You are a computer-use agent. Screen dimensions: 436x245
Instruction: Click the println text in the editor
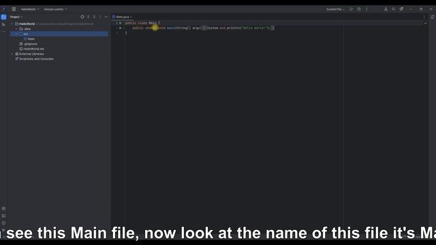[x=233, y=28]
